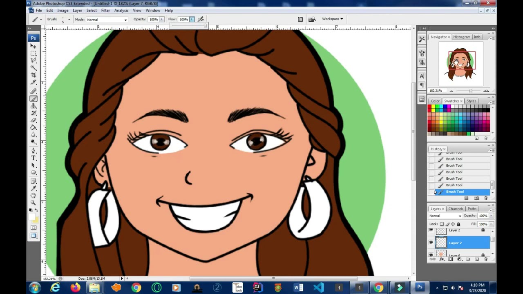Select the Eyedropper tool
Screen dimensions: 523x294
[34, 188]
